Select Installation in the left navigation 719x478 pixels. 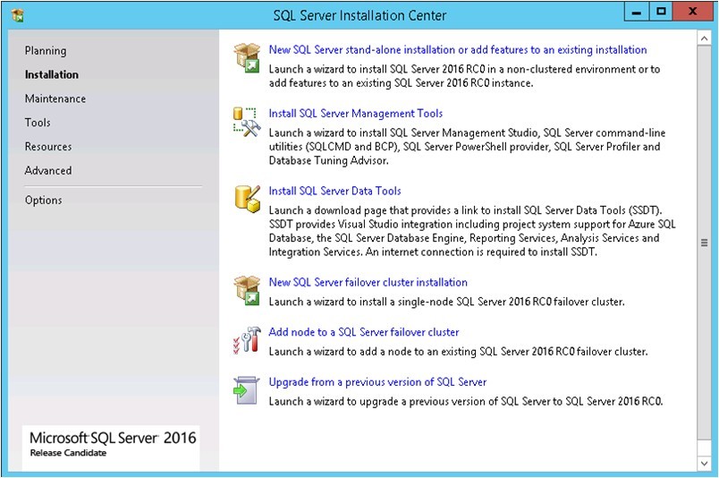pyautogui.click(x=51, y=74)
